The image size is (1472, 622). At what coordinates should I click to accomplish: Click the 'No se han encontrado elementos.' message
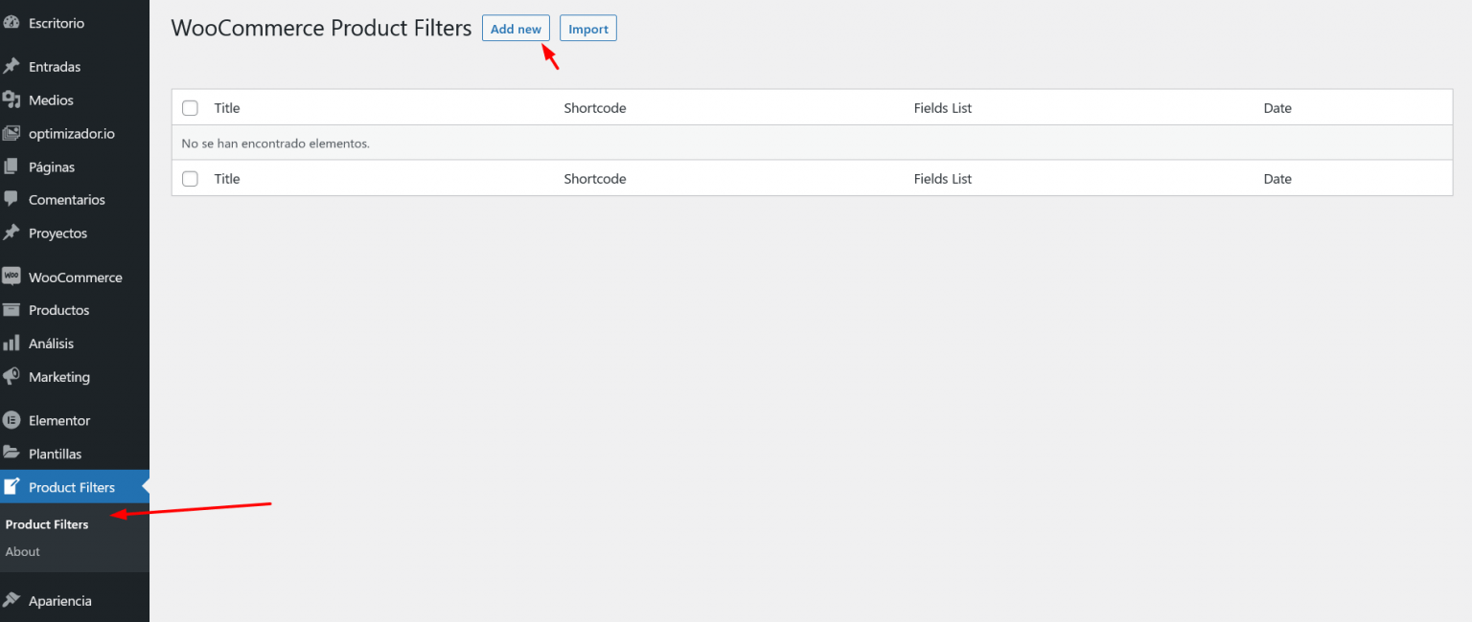(x=276, y=144)
